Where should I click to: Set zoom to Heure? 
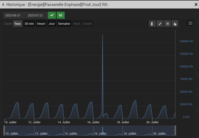tap(41, 24)
